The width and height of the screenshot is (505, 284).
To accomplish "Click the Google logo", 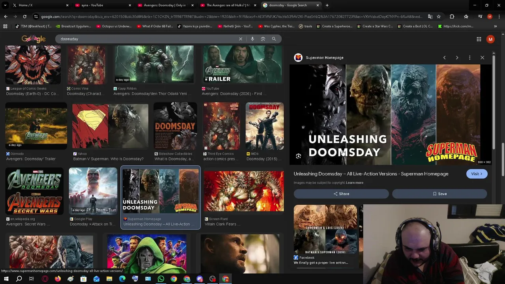I will click(34, 39).
